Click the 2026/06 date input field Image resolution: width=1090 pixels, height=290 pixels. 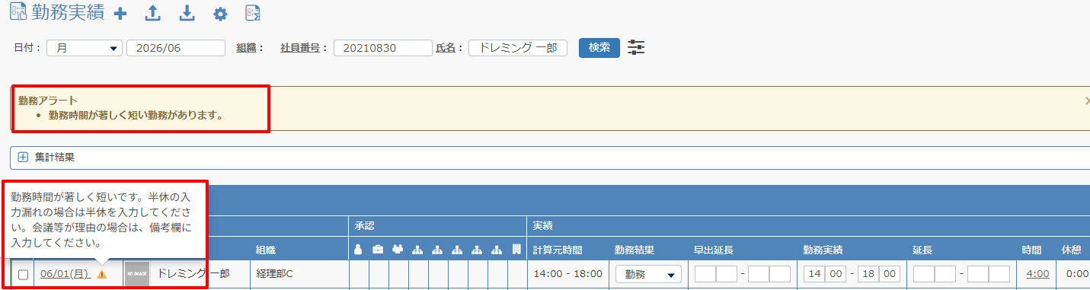pyautogui.click(x=176, y=48)
